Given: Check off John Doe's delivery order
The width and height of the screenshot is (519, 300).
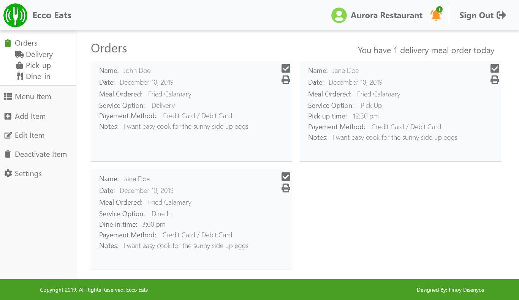Looking at the screenshot, I should pos(286,68).
